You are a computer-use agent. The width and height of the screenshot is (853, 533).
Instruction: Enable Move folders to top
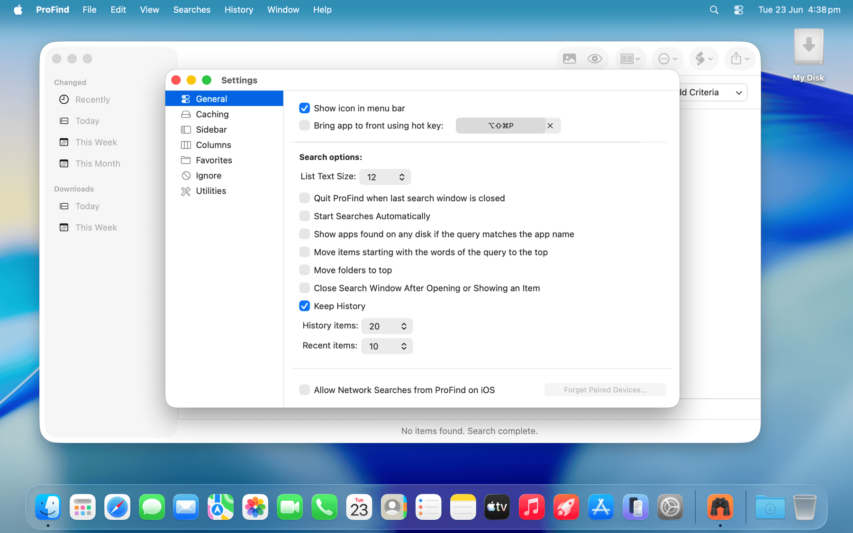point(304,270)
